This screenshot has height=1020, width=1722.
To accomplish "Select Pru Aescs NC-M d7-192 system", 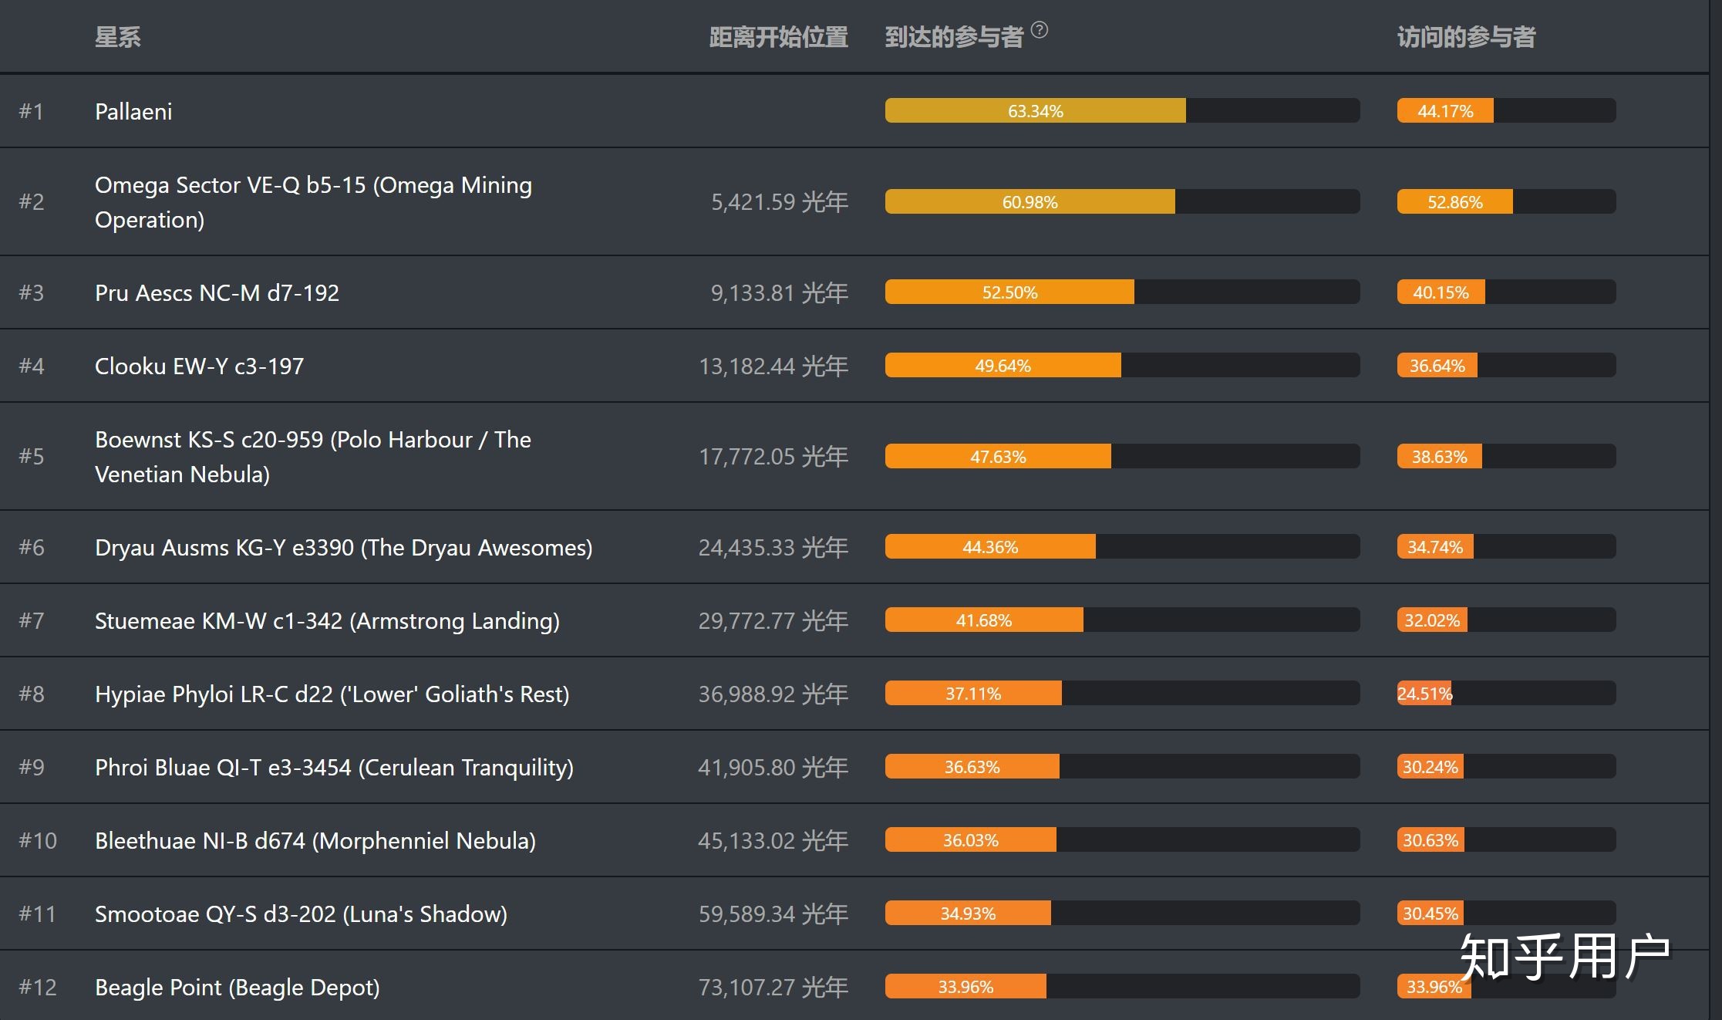I will [217, 293].
